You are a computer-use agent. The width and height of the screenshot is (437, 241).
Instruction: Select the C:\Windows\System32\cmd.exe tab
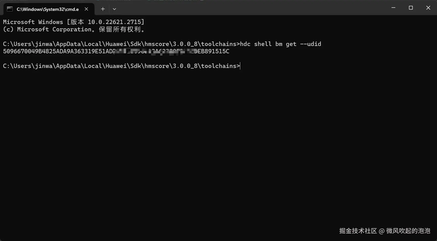point(47,9)
